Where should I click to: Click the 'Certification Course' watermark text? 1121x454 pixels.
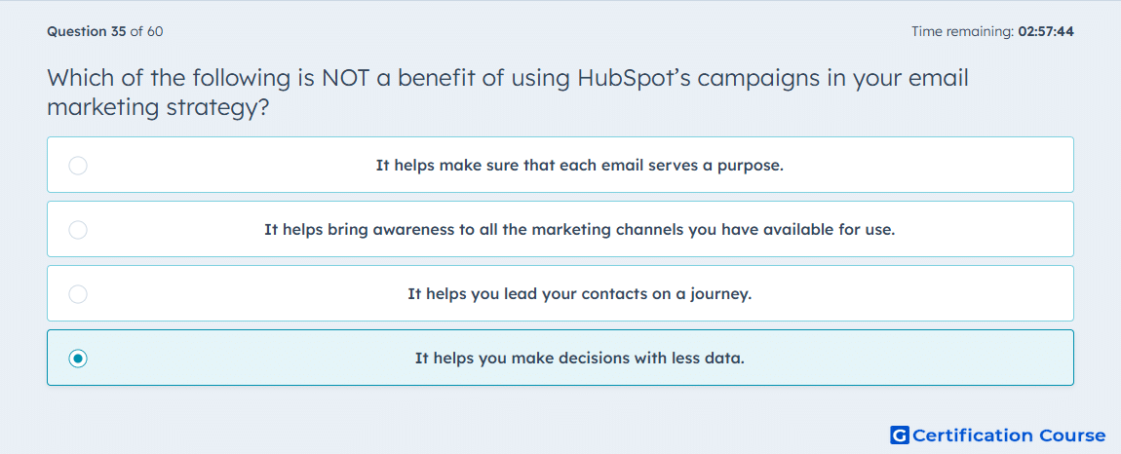[1009, 435]
